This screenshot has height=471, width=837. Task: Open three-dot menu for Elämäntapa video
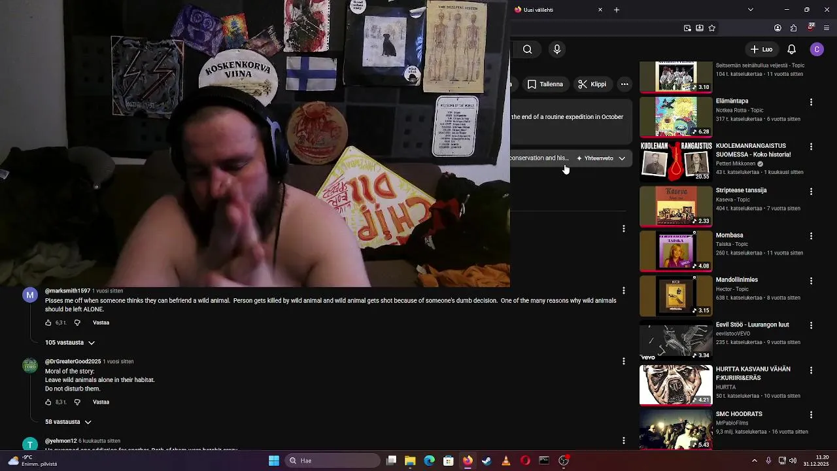click(811, 102)
